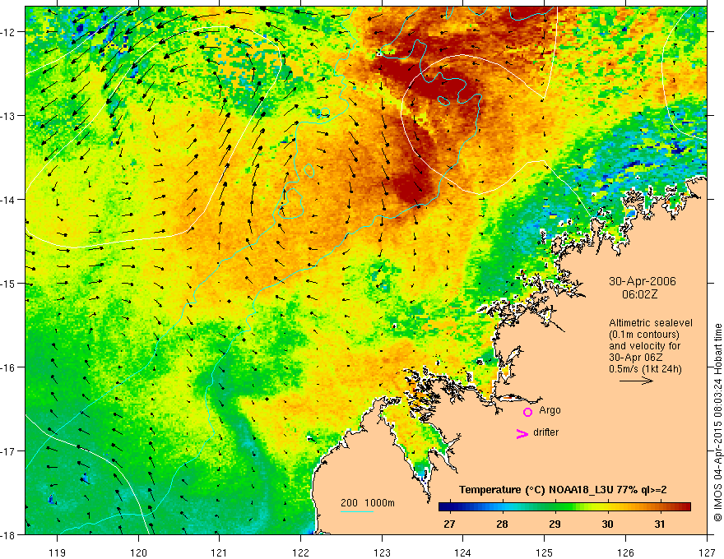Click the 'Temperature (°C) NOAA18_L3U 77% ql>=2' title
724x559 pixels.
click(x=563, y=490)
